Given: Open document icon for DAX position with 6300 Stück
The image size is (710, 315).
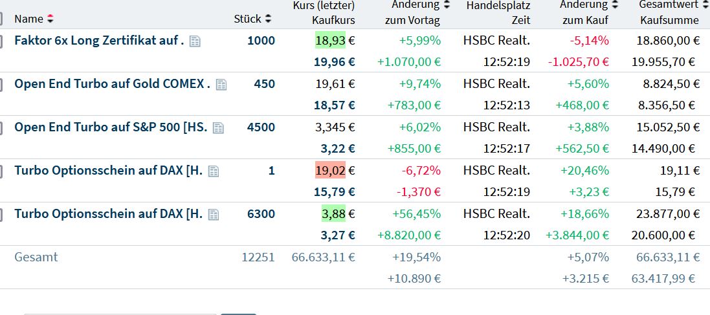Looking at the screenshot, I should [x=214, y=215].
